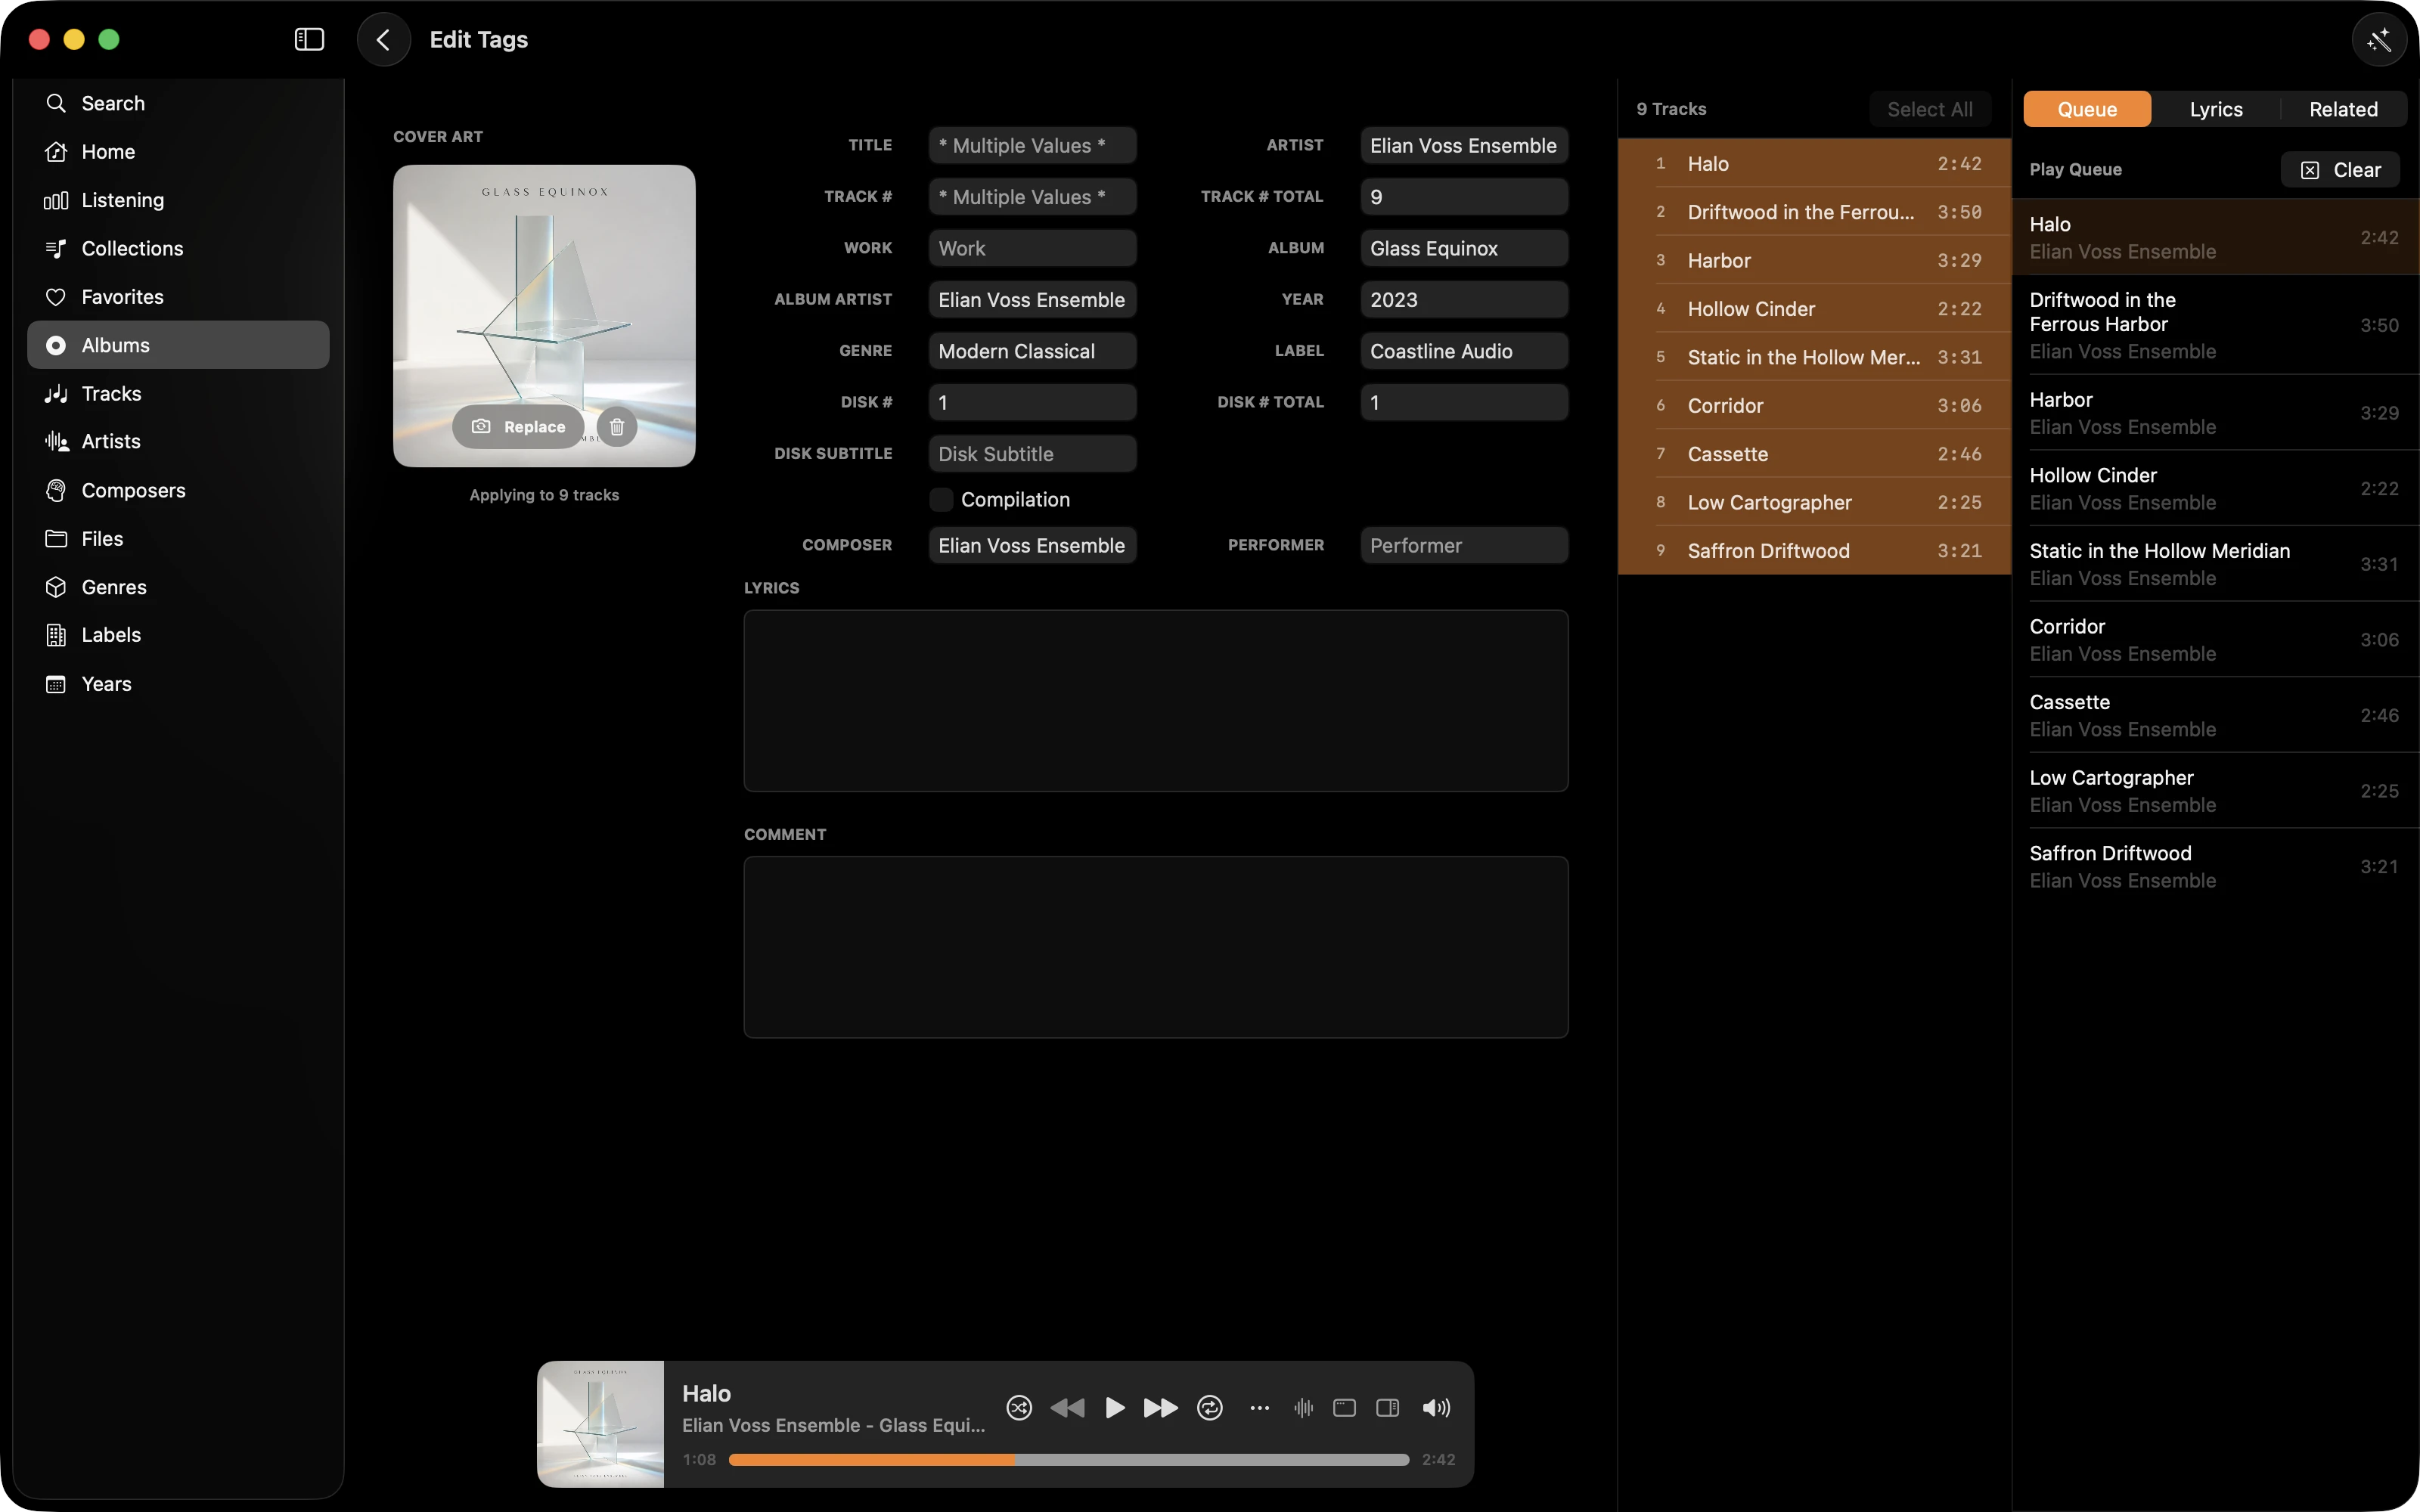Switch to the Queue tab
The width and height of the screenshot is (2420, 1512).
coord(2087,109)
